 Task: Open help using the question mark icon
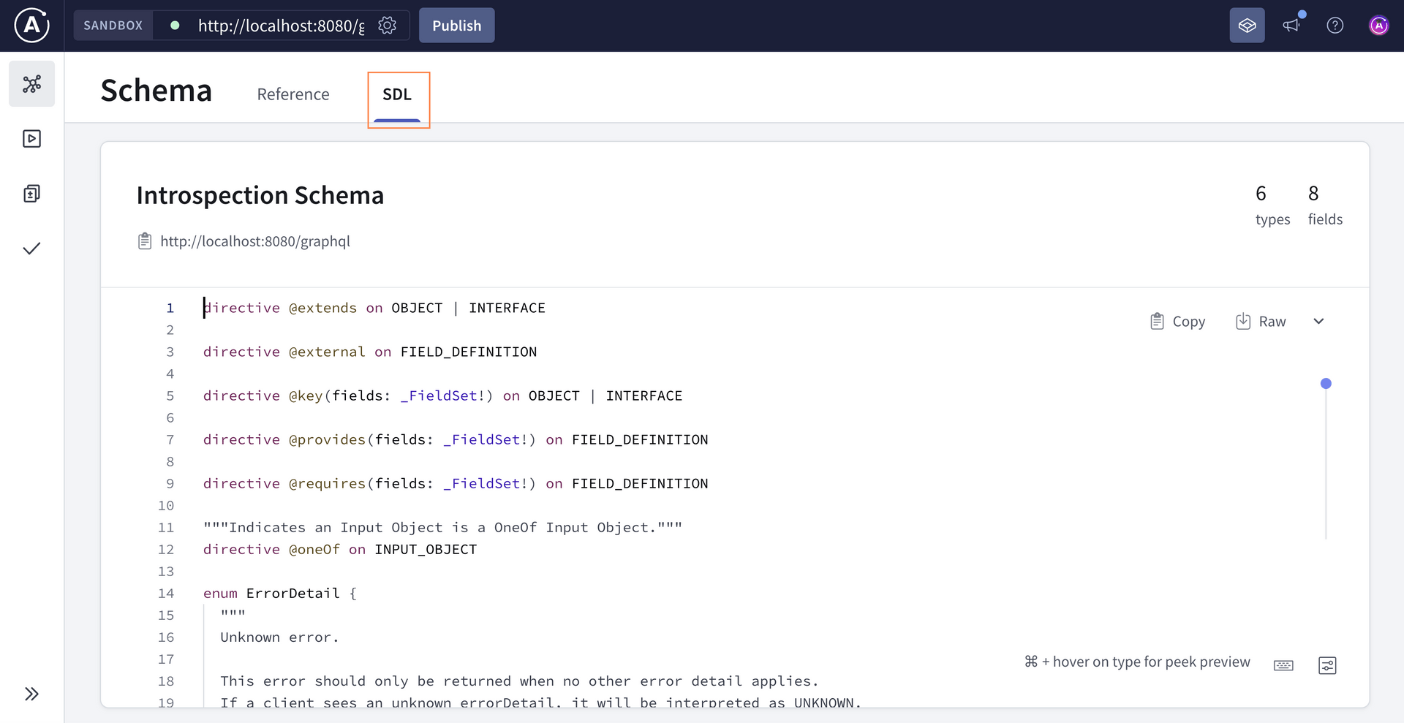1335,25
